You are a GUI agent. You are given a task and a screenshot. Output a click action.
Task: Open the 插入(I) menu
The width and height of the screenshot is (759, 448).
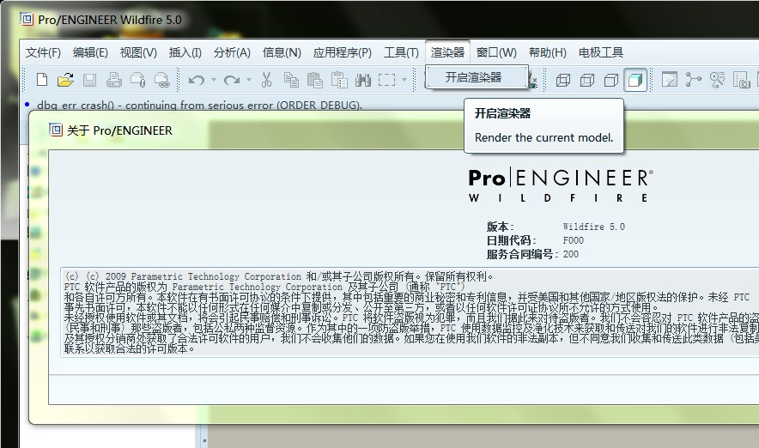click(185, 52)
